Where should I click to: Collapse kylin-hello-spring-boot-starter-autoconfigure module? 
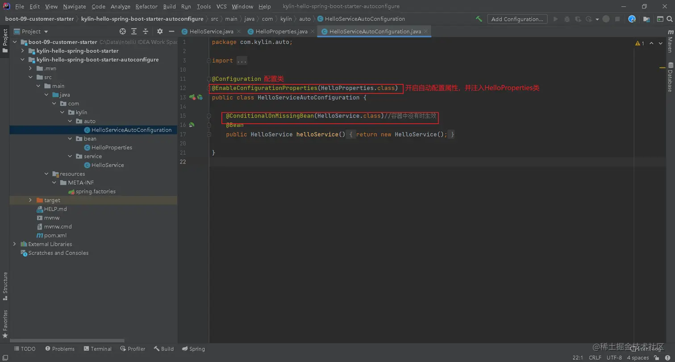[x=22, y=59]
